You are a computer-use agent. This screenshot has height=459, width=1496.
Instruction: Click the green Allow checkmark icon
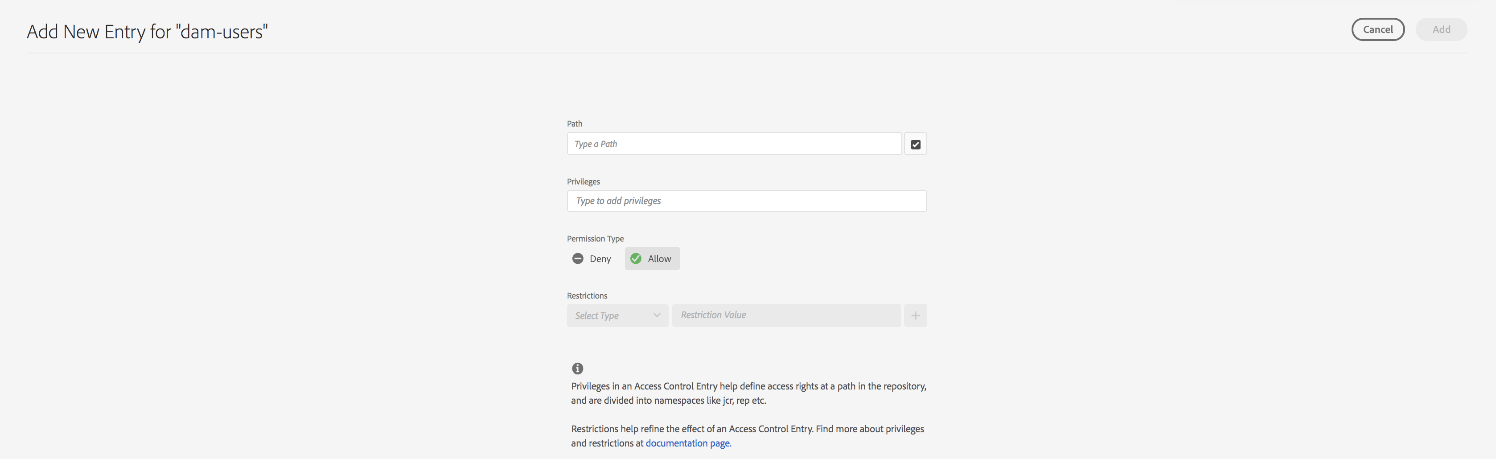point(636,259)
